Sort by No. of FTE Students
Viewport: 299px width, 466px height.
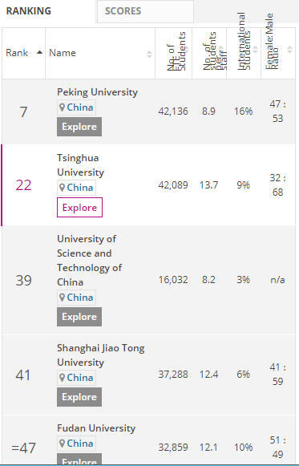(187, 50)
